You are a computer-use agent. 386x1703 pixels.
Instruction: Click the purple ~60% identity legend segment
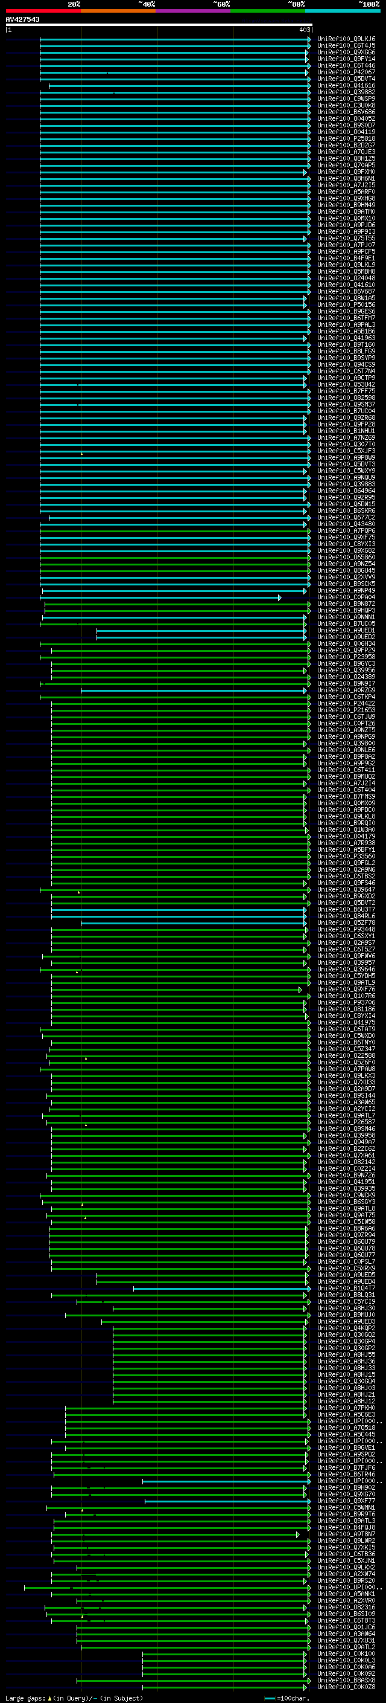[x=192, y=11]
